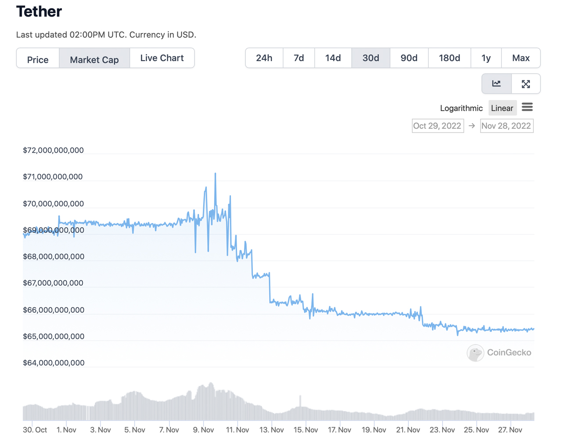Choose the 7d time range
Screen dimensions: 562x439
pos(299,58)
